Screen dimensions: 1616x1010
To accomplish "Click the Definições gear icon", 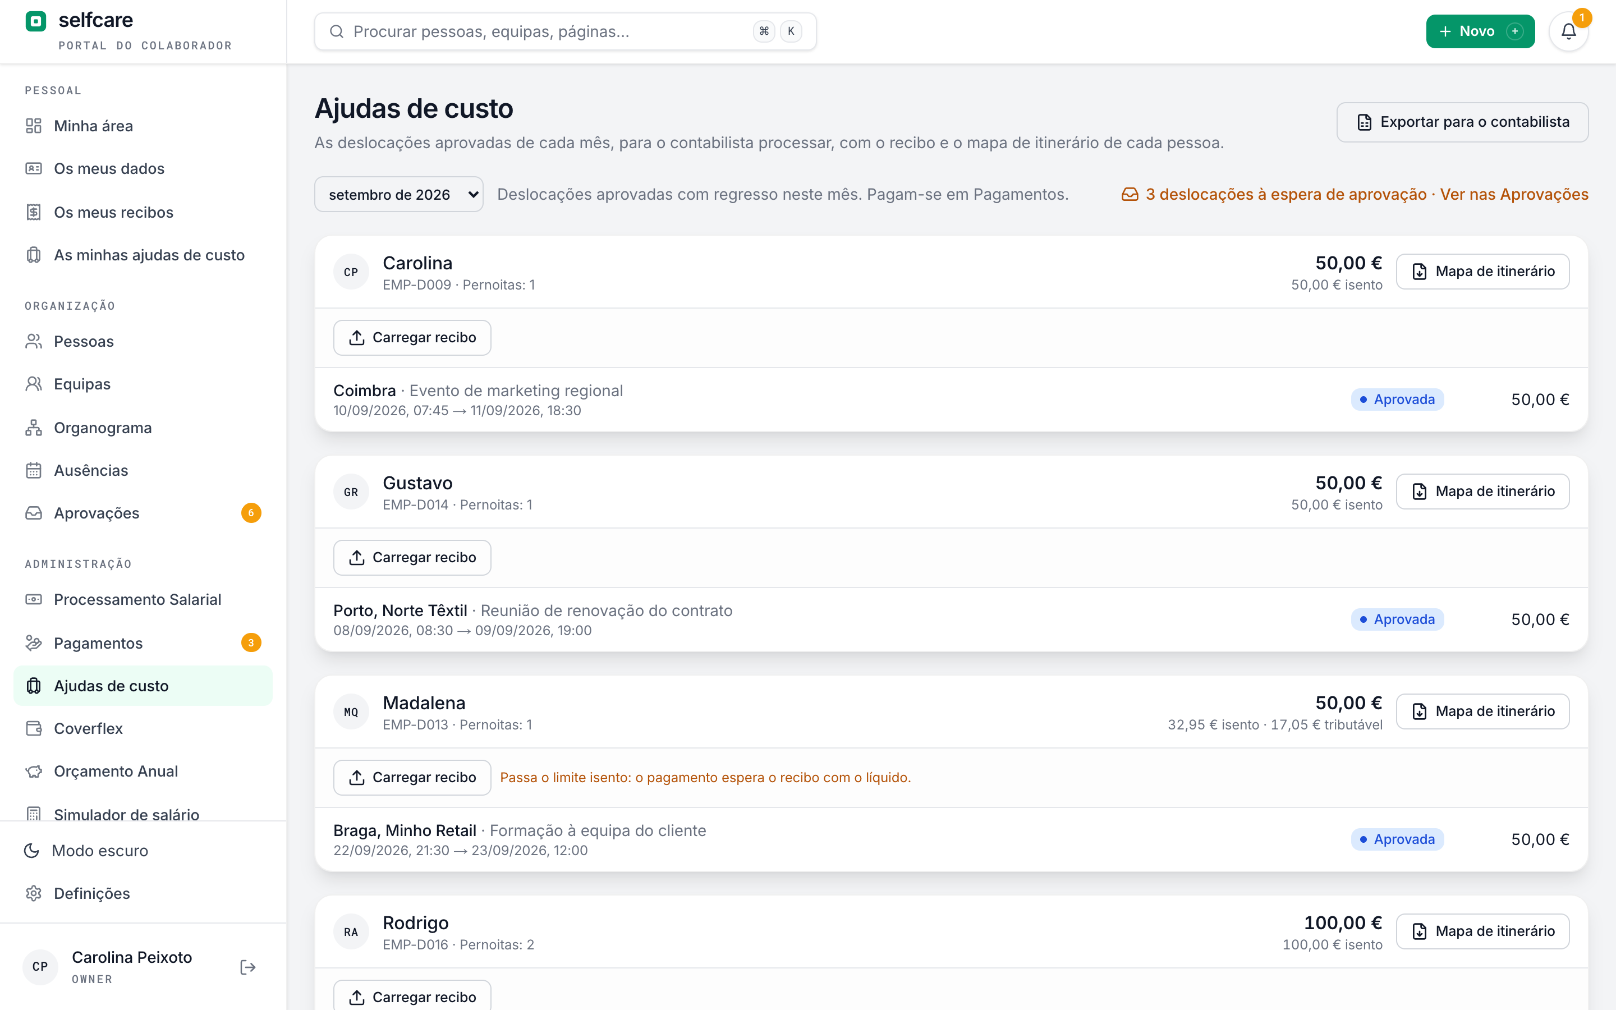I will 34,893.
